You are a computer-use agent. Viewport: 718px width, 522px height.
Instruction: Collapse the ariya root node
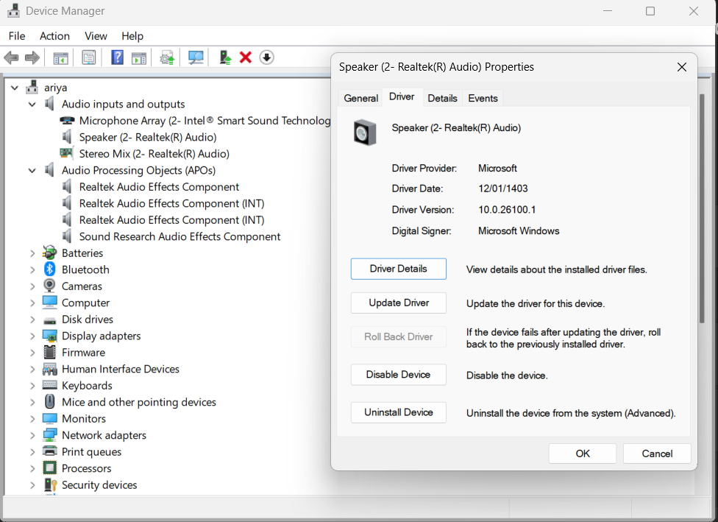[15, 88]
